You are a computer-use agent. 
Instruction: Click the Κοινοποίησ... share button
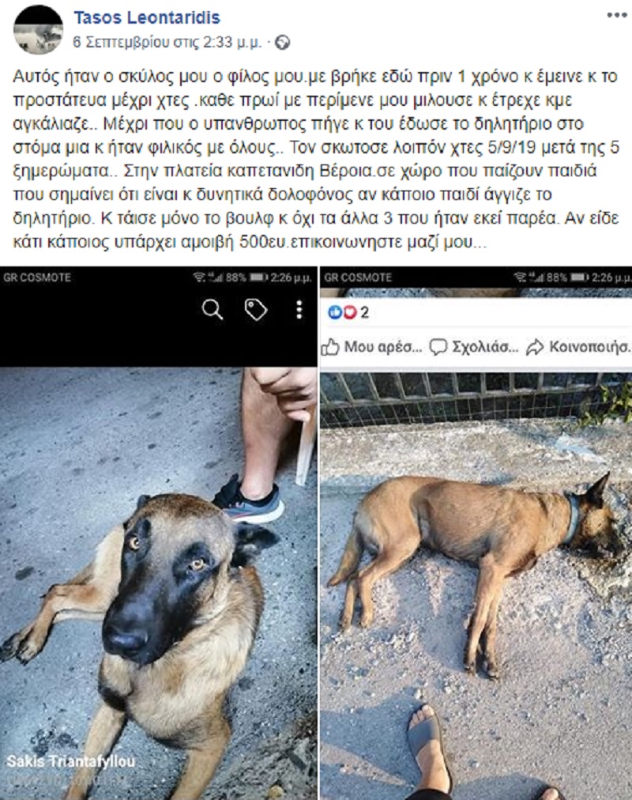point(578,347)
